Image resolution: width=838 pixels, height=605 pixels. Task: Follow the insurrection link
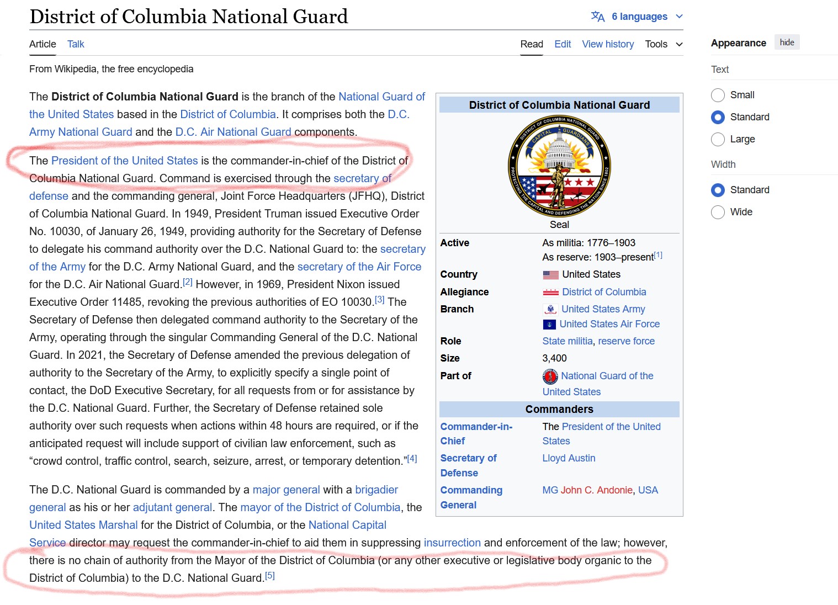(x=452, y=543)
